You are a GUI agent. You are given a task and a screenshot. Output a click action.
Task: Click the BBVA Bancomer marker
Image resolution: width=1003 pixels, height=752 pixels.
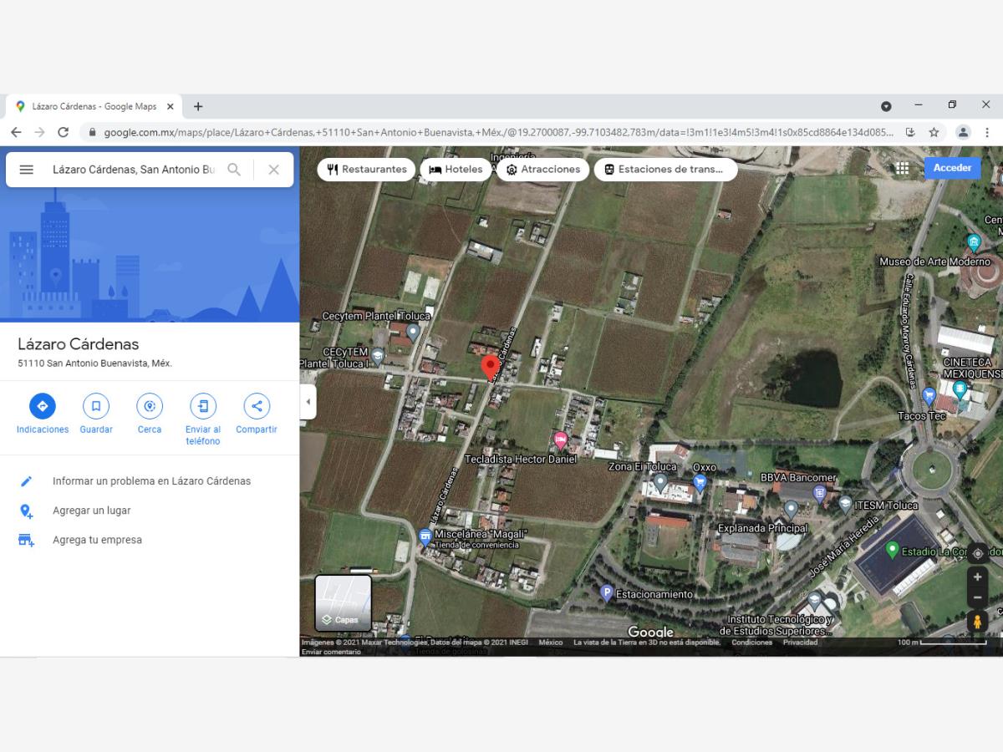pyautogui.click(x=820, y=493)
